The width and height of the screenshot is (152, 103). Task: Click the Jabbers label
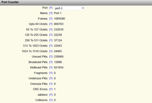click(x=43, y=95)
